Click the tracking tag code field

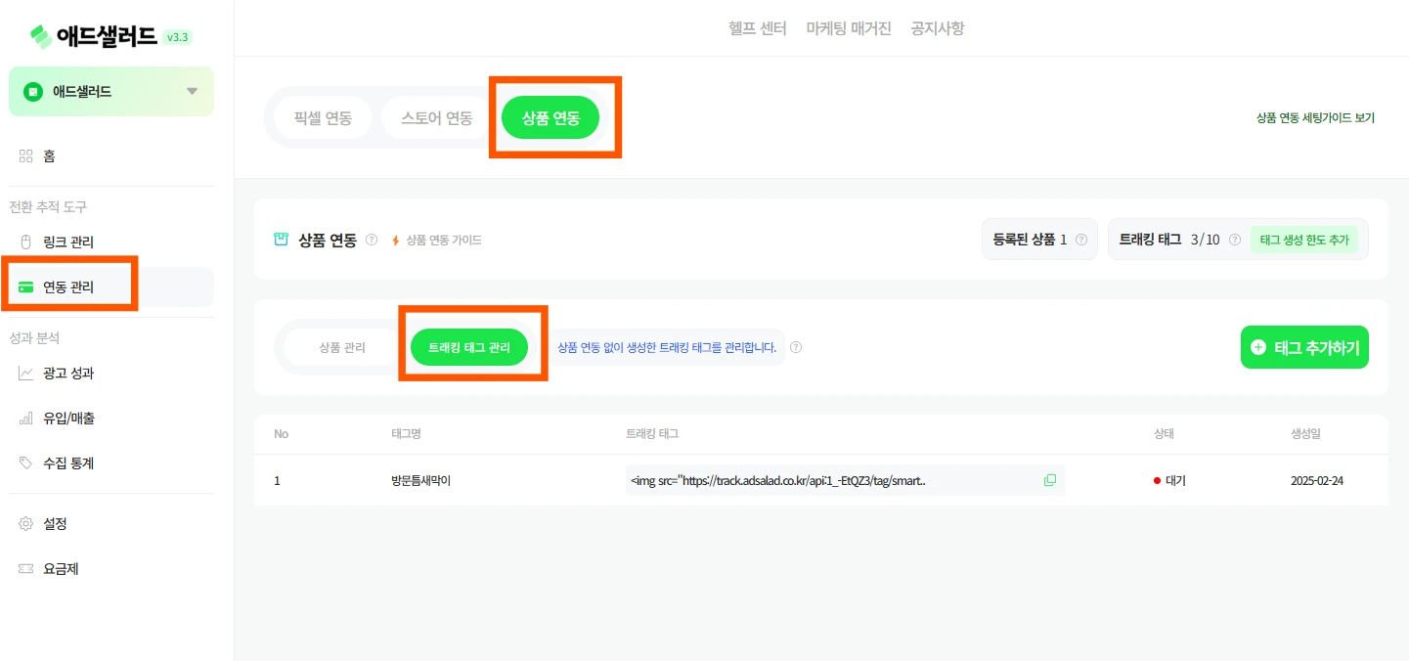click(x=831, y=480)
